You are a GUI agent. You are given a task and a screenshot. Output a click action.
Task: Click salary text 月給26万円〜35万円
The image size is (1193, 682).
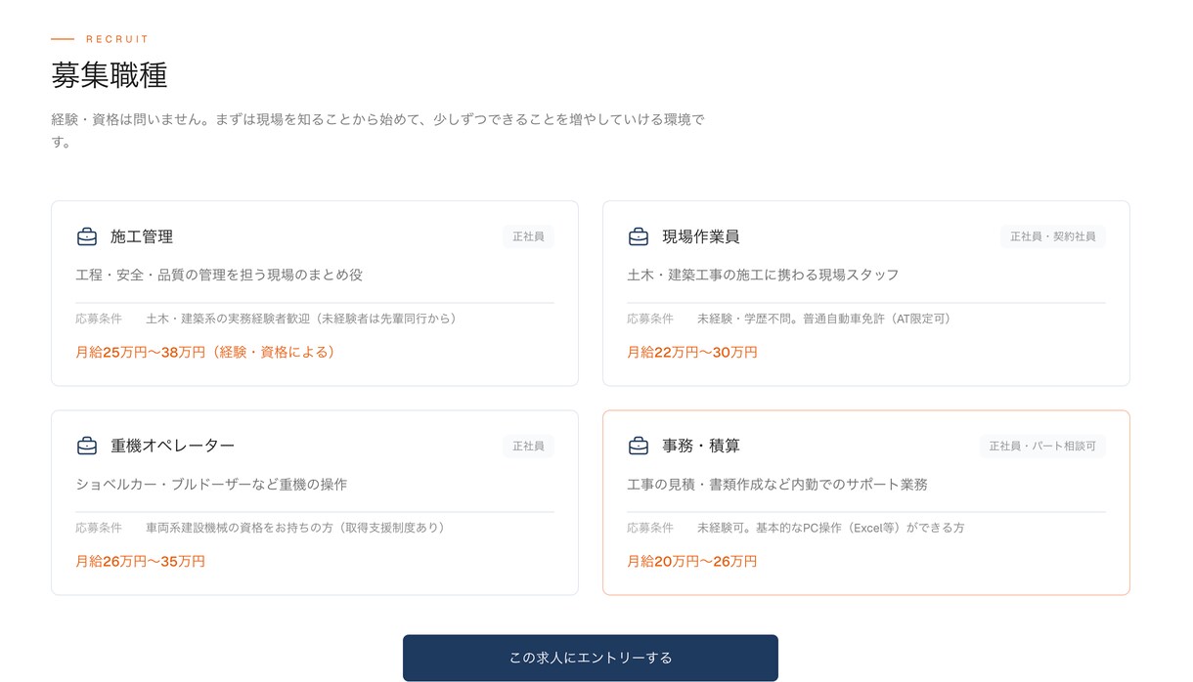click(x=141, y=561)
